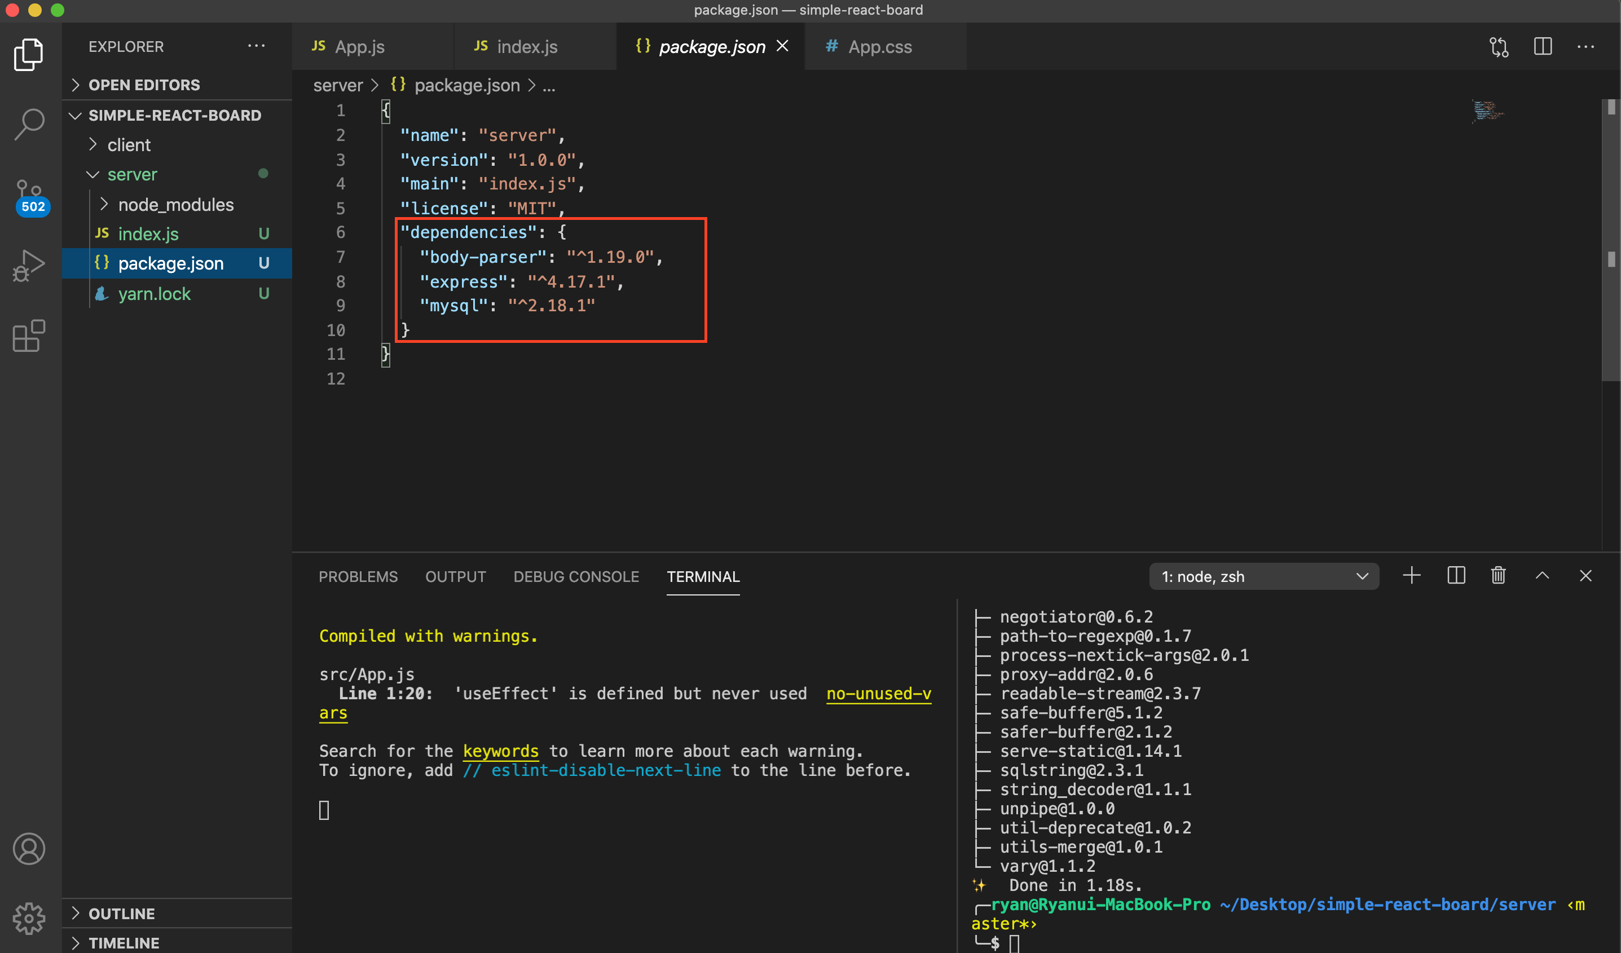The width and height of the screenshot is (1621, 953).
Task: Open the terminal selector dropdown '1: node, zsh'
Action: click(1263, 576)
